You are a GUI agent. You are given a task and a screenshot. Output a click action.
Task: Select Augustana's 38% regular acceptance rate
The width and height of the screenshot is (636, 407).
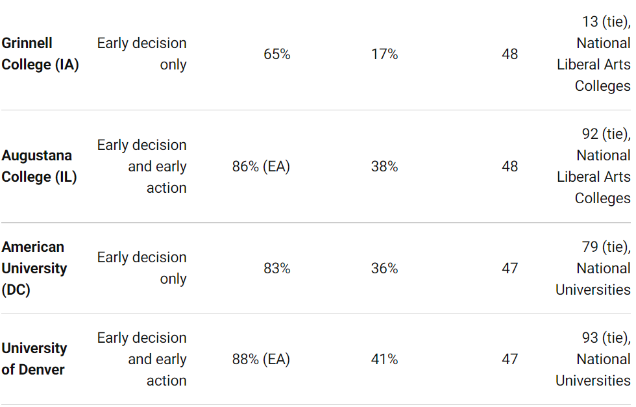coord(384,166)
